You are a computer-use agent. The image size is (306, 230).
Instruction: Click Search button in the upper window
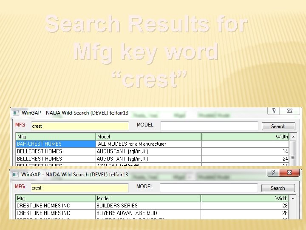point(278,126)
